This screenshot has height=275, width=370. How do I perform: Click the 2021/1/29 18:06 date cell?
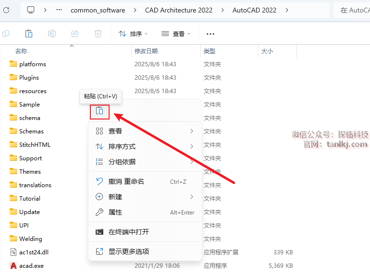(157, 265)
